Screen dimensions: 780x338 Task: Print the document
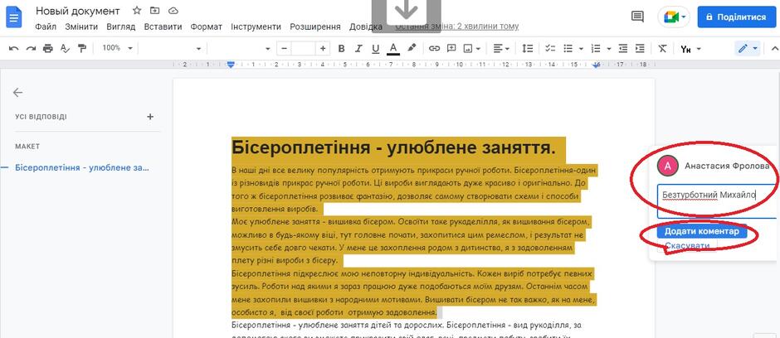pyautogui.click(x=48, y=48)
